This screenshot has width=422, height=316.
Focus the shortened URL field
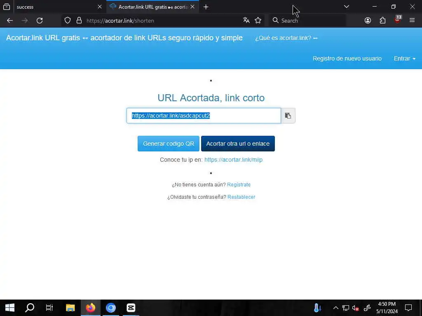(x=204, y=116)
